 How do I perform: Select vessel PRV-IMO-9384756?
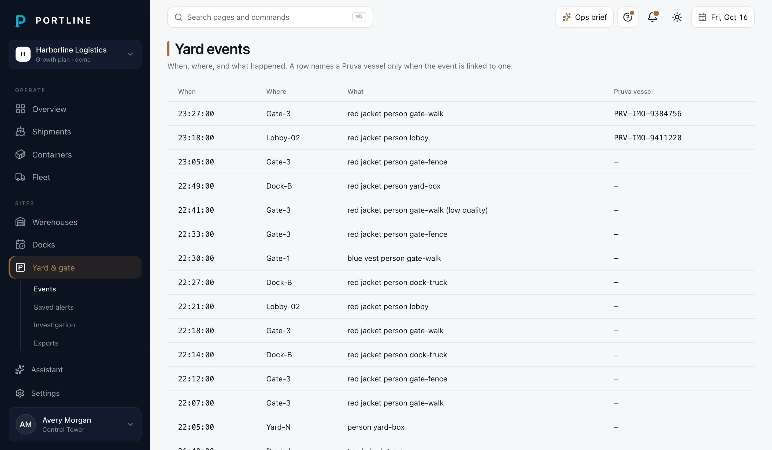point(648,114)
